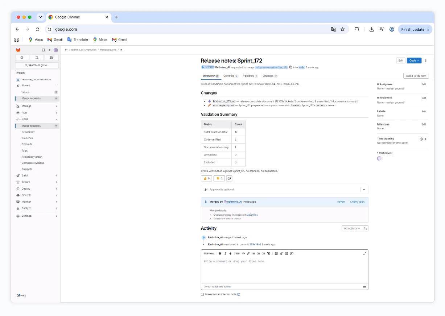Open the Code dropdown button

[414, 61]
